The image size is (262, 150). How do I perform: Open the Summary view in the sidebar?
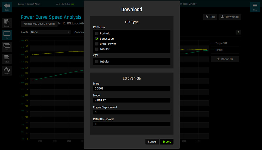coord(7,23)
